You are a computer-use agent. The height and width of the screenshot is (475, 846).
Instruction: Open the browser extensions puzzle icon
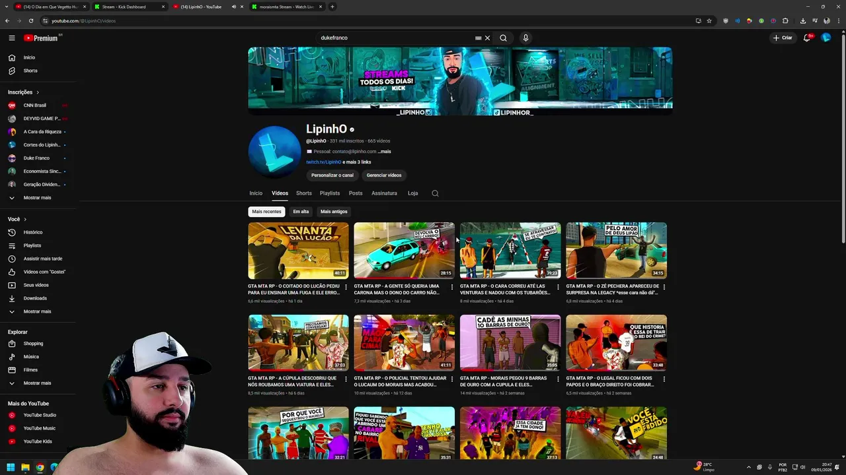785,20
